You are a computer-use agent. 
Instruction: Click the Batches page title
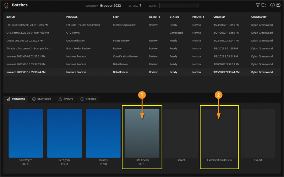20,5
